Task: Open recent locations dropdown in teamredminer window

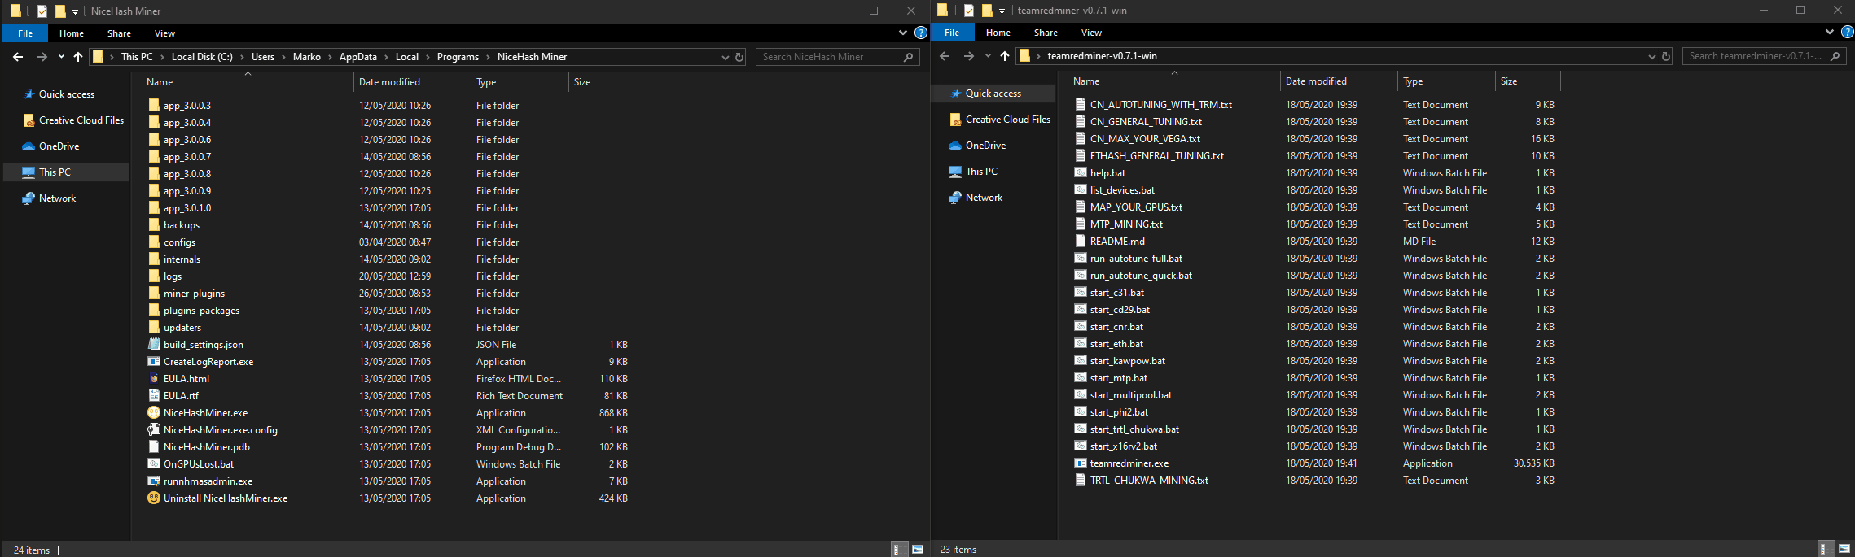Action: pos(988,56)
